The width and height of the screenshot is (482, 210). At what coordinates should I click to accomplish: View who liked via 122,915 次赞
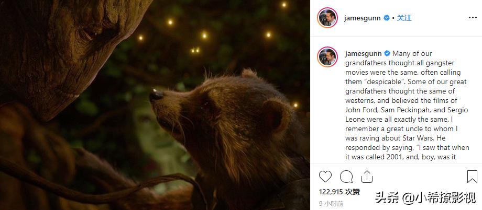click(339, 192)
